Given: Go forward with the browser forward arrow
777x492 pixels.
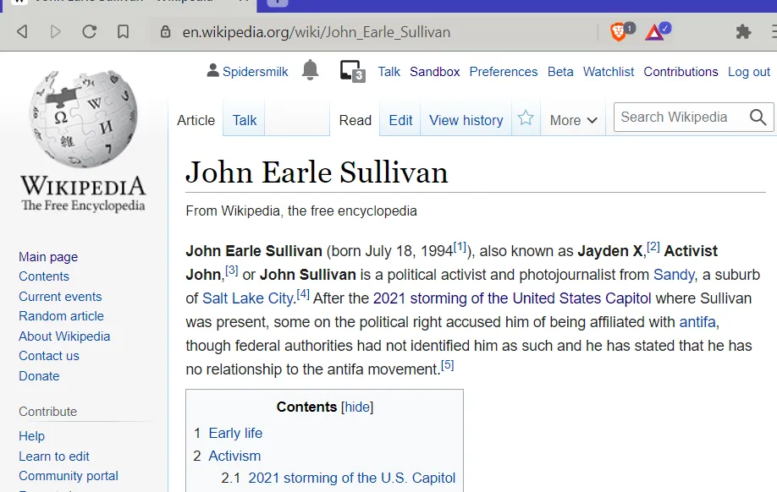Looking at the screenshot, I should point(56,32).
